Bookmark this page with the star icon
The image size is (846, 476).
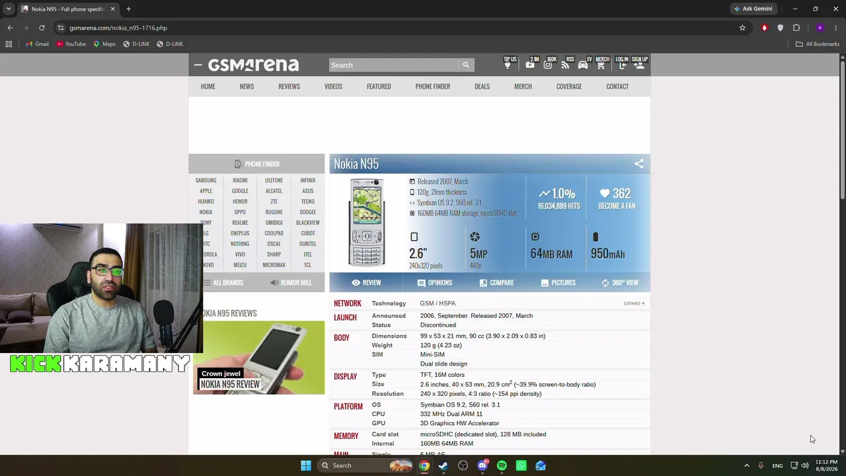742,28
